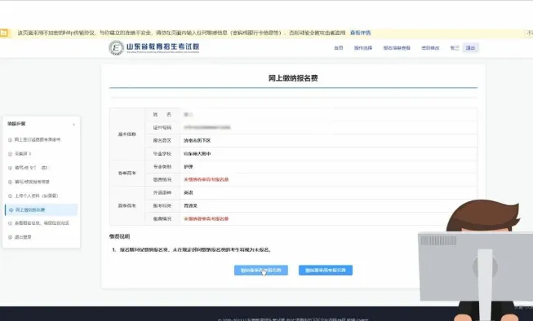
Task: Click the blurred ID number in 证件号码 row
Action: point(207,128)
